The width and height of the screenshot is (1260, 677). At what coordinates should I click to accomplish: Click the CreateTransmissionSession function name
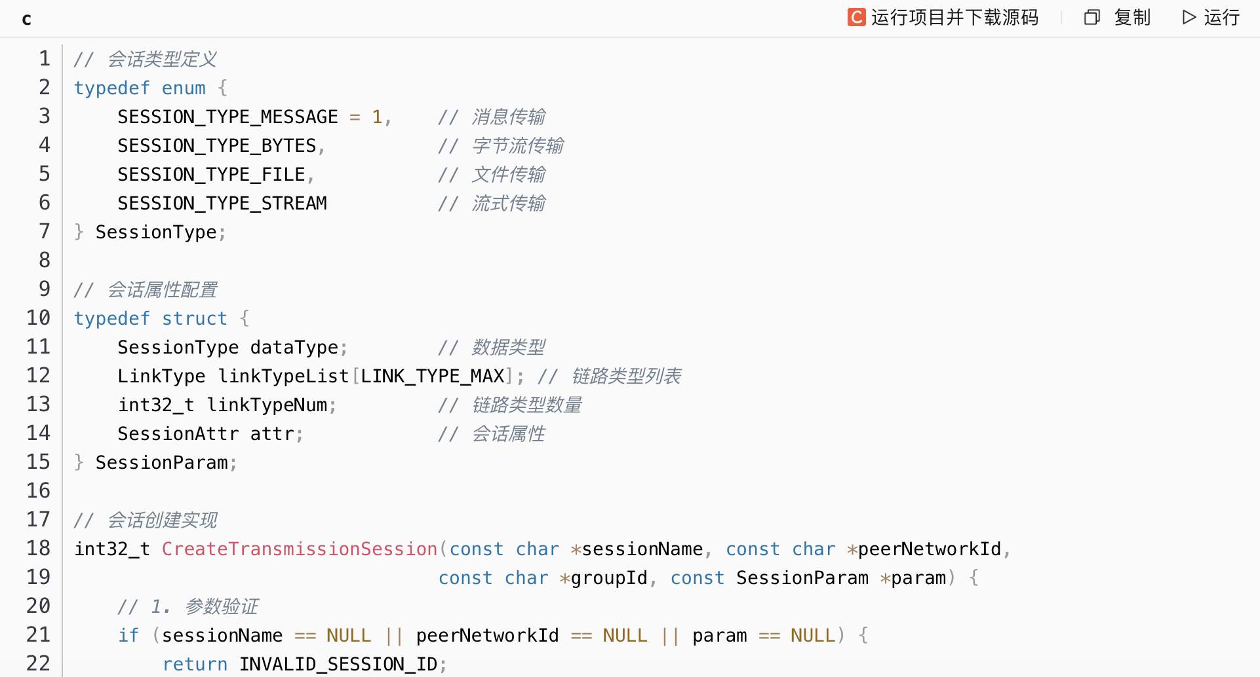point(300,549)
